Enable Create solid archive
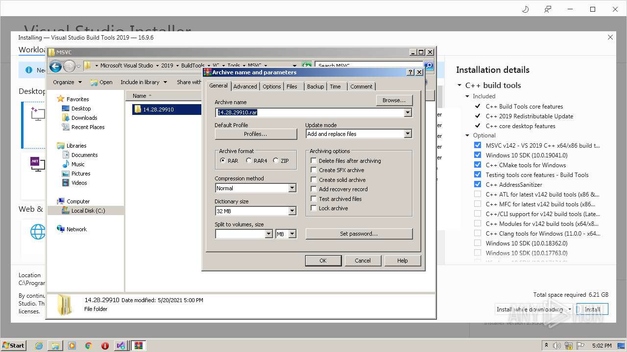The height and width of the screenshot is (352, 627). point(313,179)
